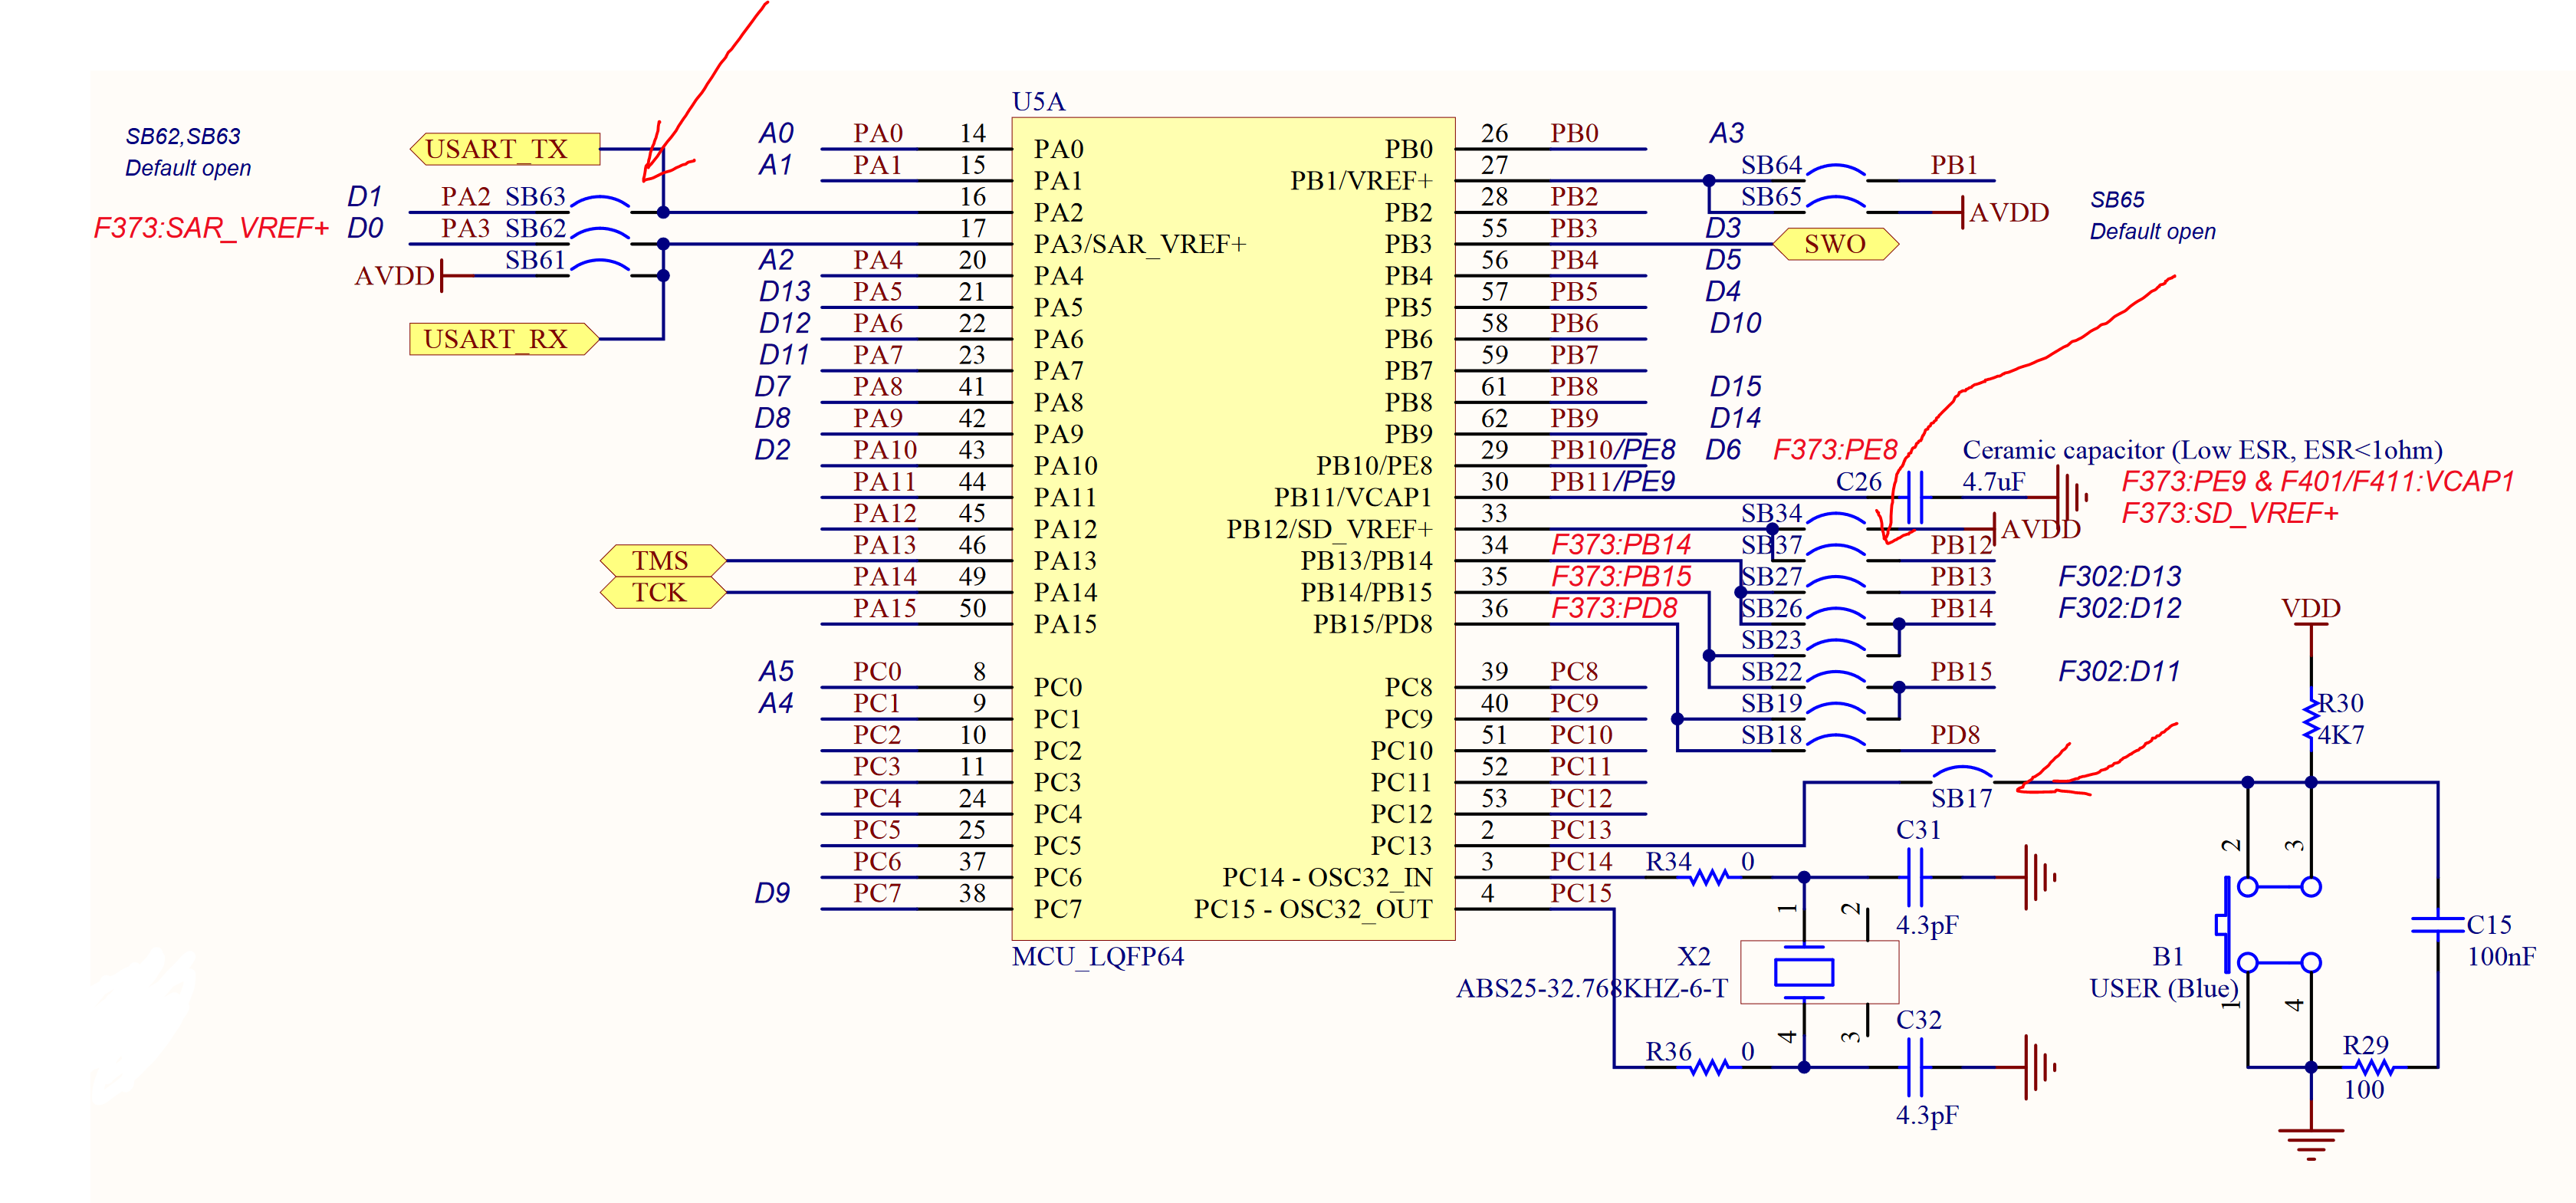Click capacitor C26 symbol
This screenshot has width=2576, height=1203.
point(1915,497)
